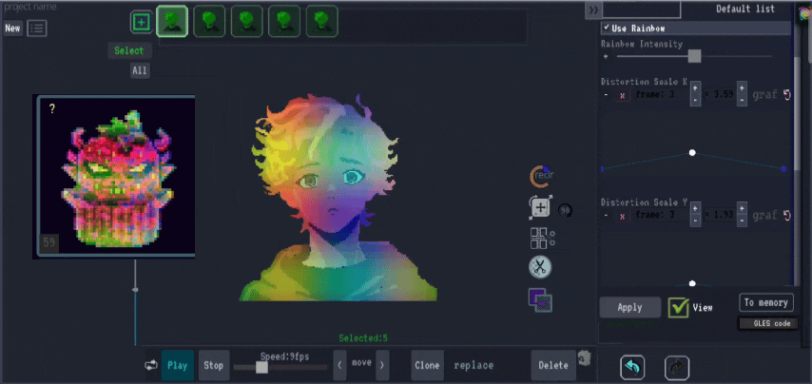Move frame left with arrow
Screen dimensions: 812x384
coord(339,365)
